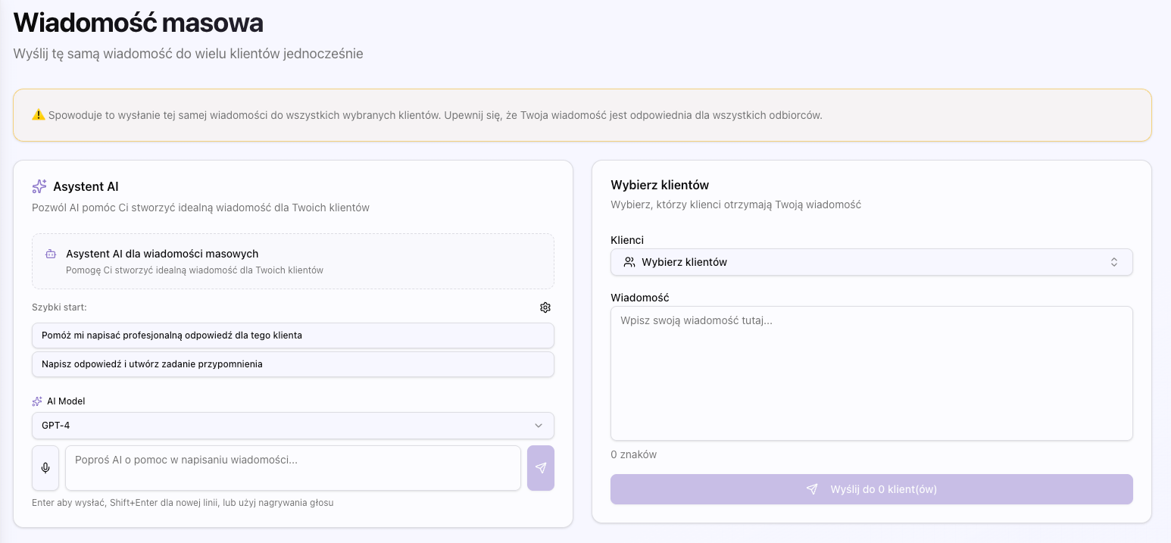
Task: Open quick start settings gear icon
Action: pyautogui.click(x=545, y=307)
